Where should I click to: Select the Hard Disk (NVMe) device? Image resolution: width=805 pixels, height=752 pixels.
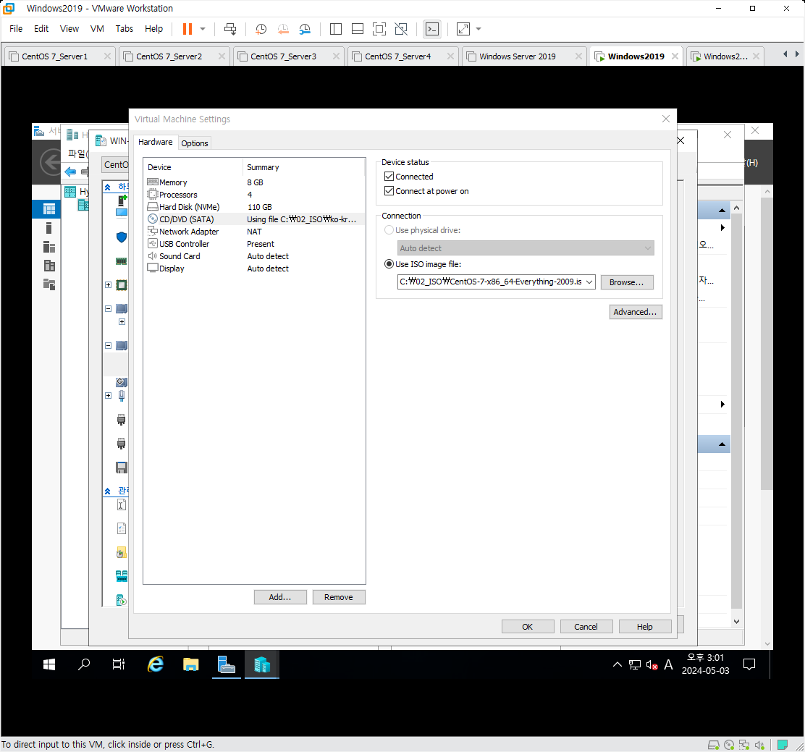pyautogui.click(x=253, y=207)
